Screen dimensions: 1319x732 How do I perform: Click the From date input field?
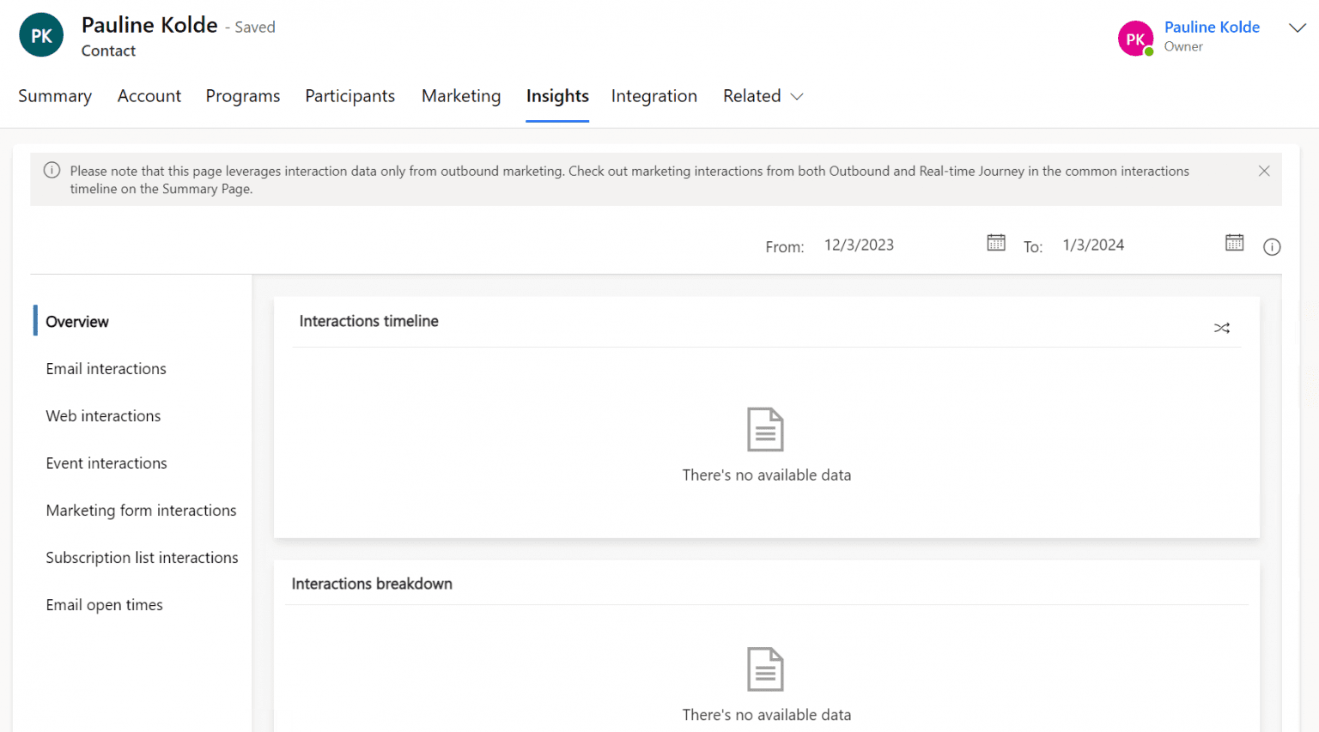[859, 244]
